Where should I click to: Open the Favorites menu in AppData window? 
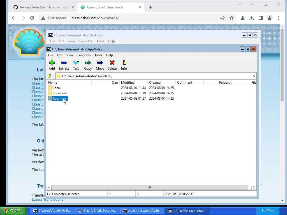coord(84,55)
